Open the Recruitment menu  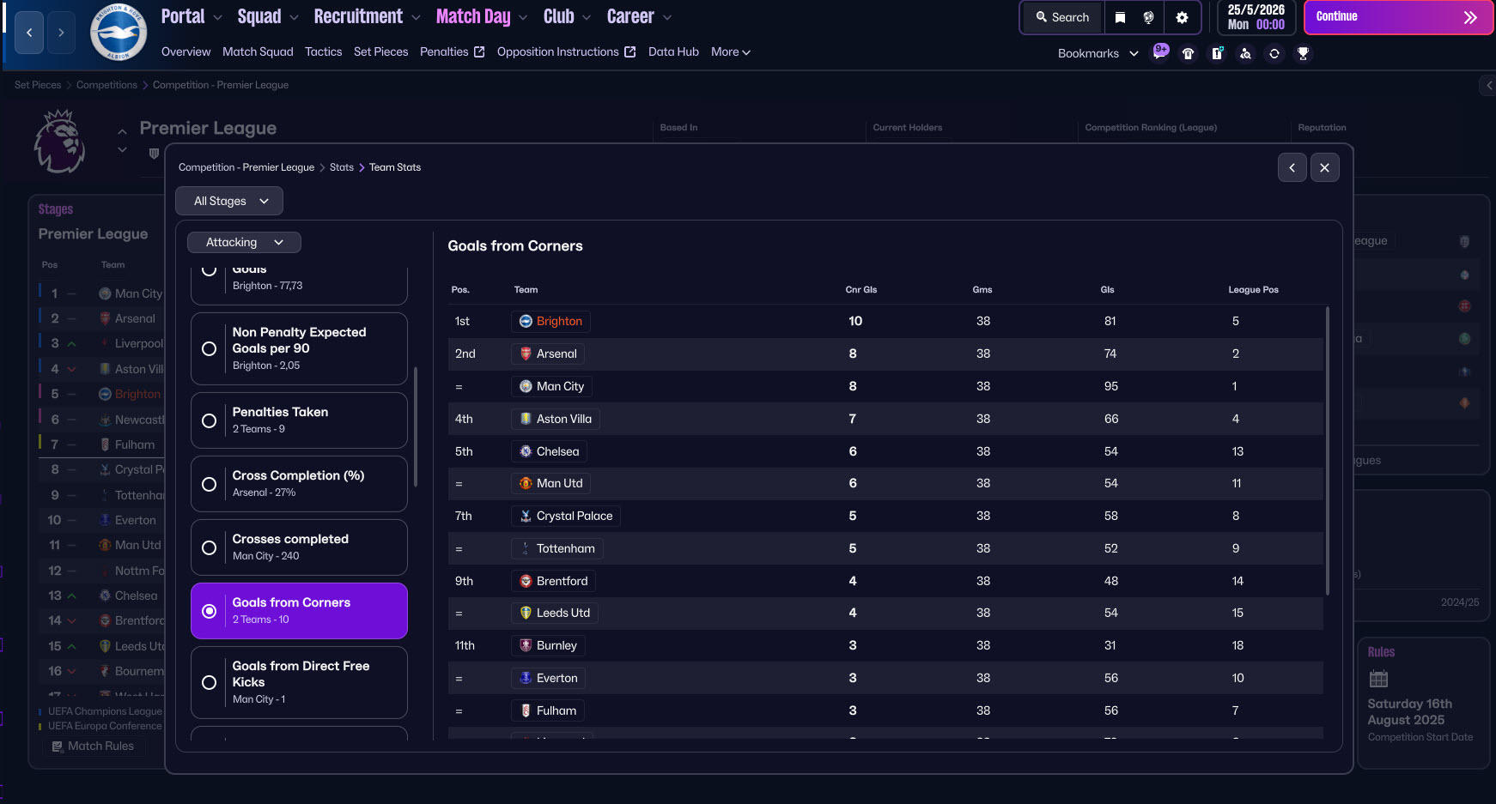click(367, 16)
